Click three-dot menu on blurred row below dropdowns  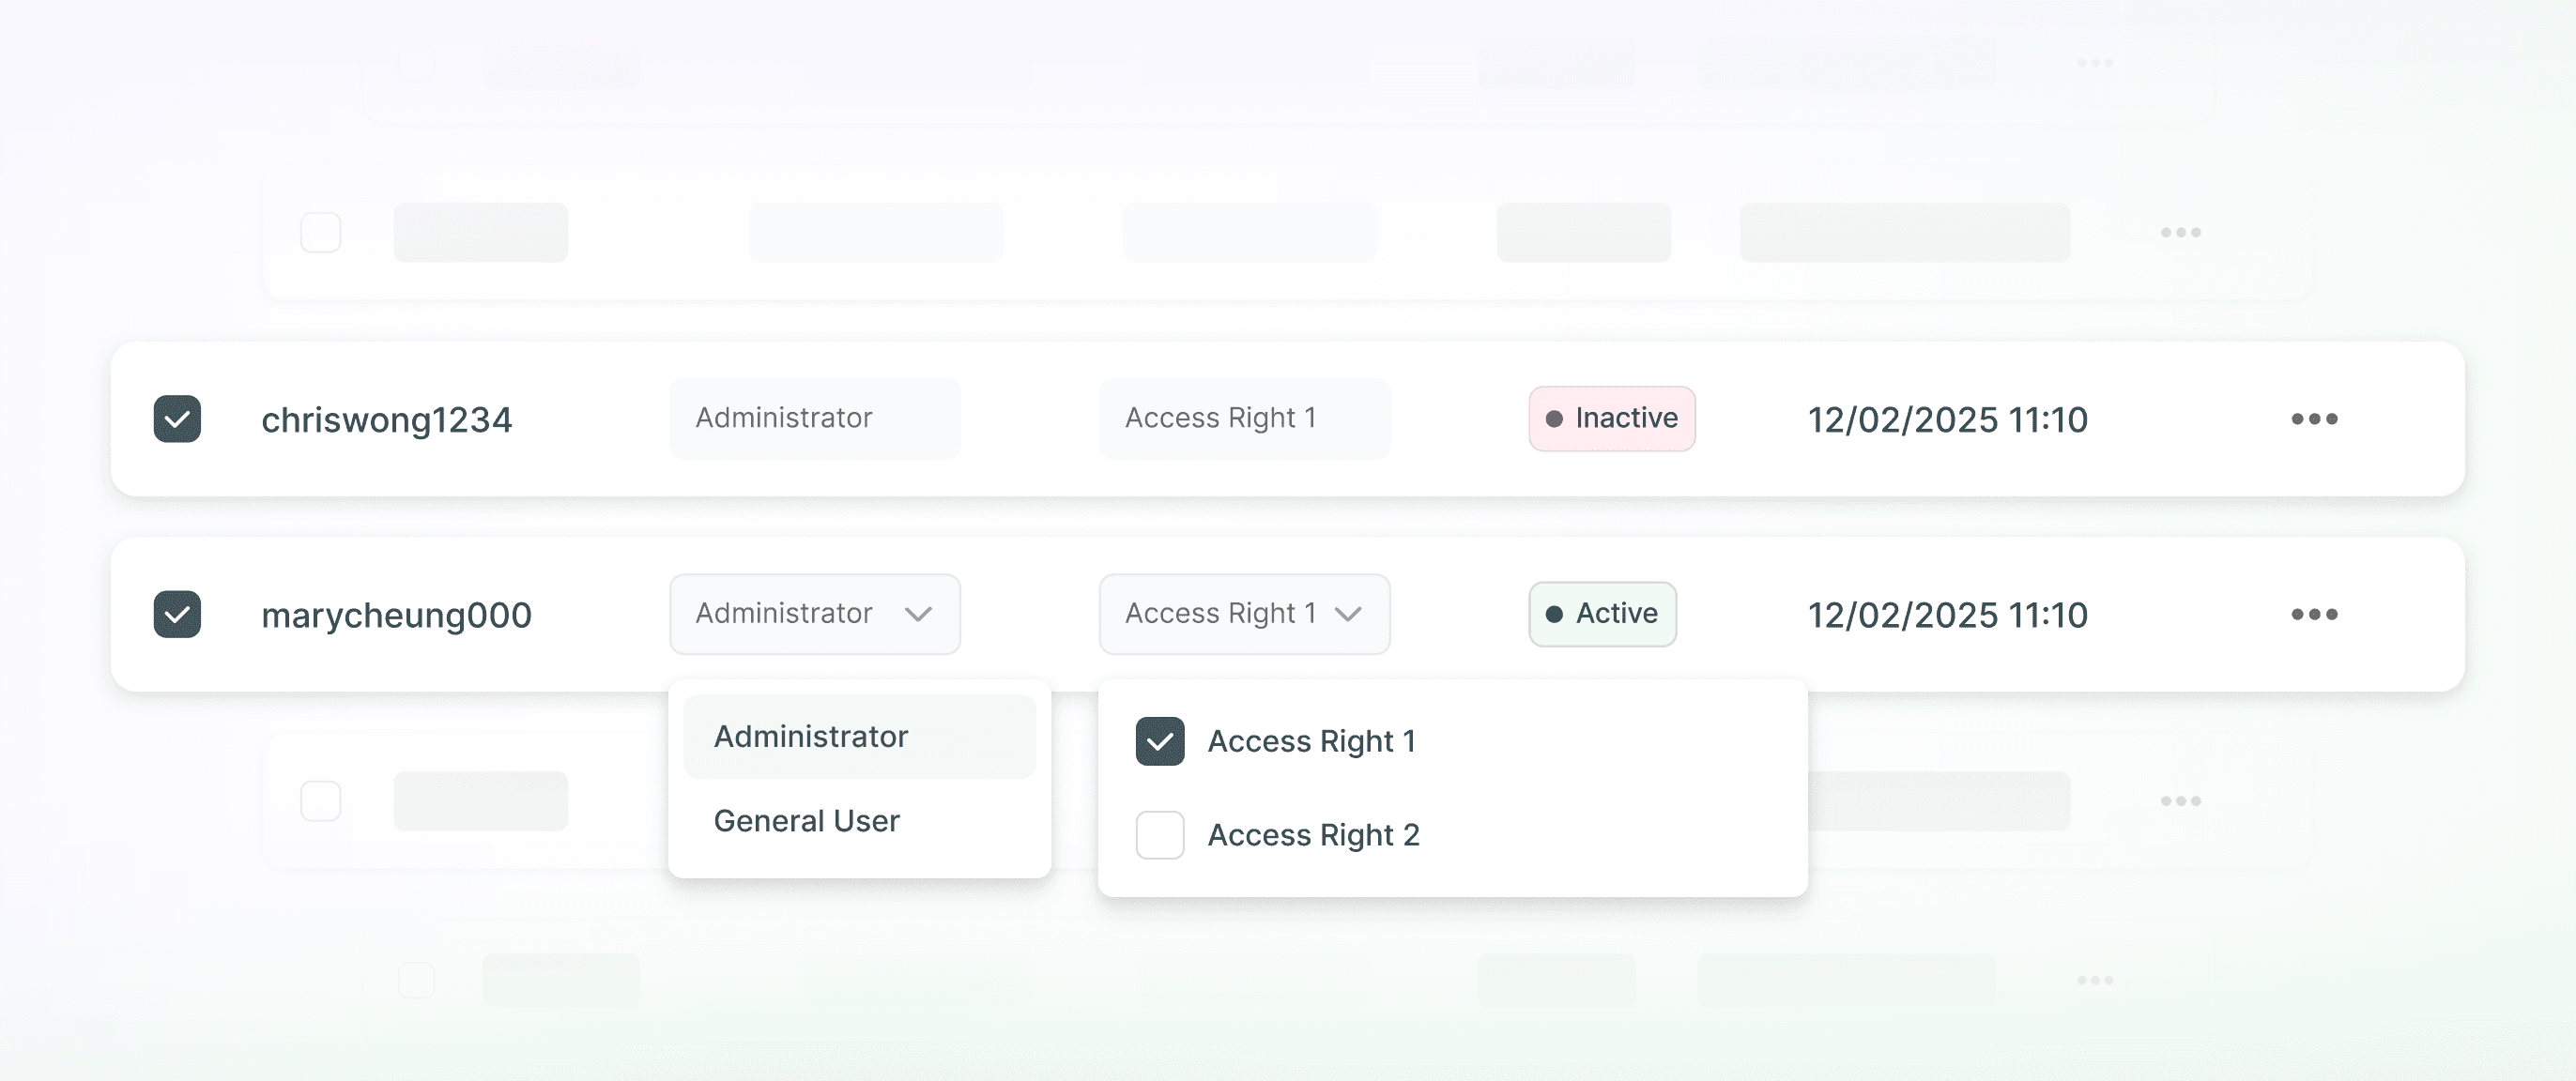pos(2180,801)
